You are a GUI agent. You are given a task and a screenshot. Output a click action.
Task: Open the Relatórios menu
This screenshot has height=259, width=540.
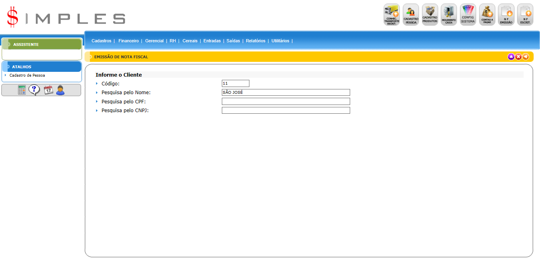[x=255, y=41]
